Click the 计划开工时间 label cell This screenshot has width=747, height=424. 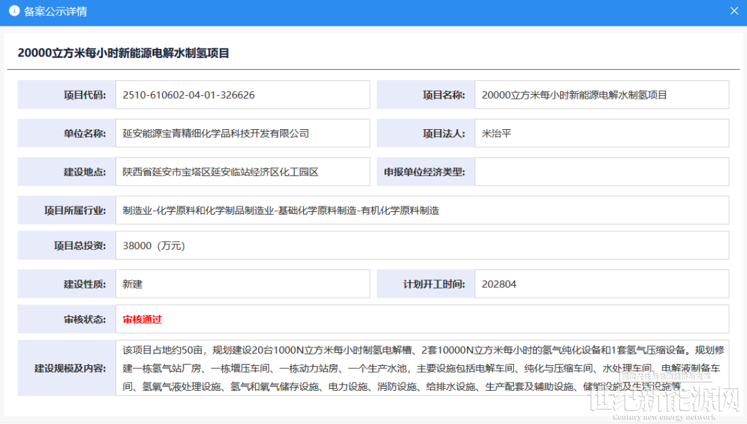[425, 284]
